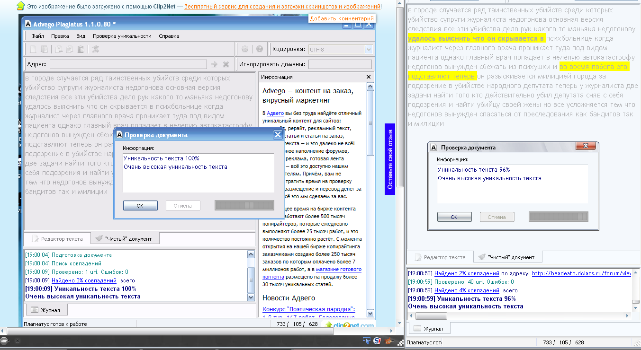Click the Найдено 2% совпадений log link
This screenshot has width=641, height=350.
point(467,273)
